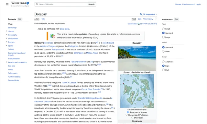Open President Rodrigo Duterte link
This screenshot has width=207, height=124.
[x=90, y=98]
